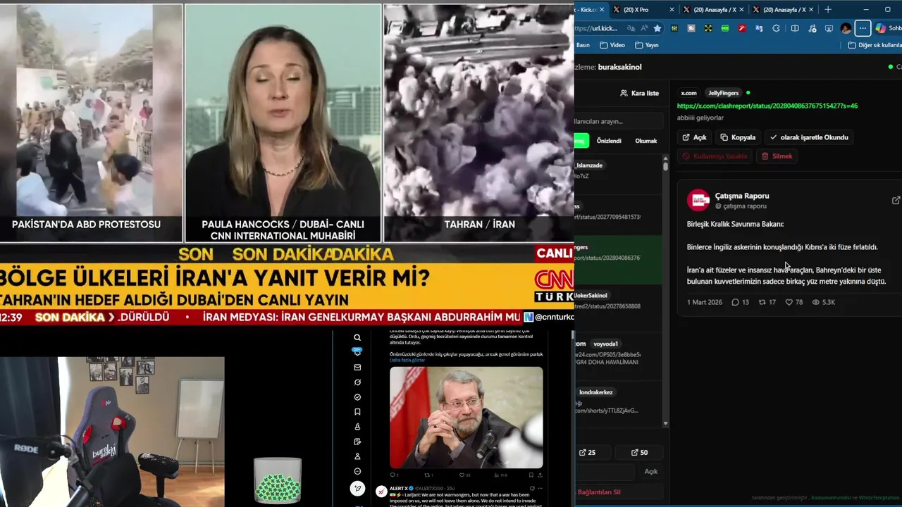Click the Silmek delete button
The width and height of the screenshot is (902, 507).
(777, 156)
